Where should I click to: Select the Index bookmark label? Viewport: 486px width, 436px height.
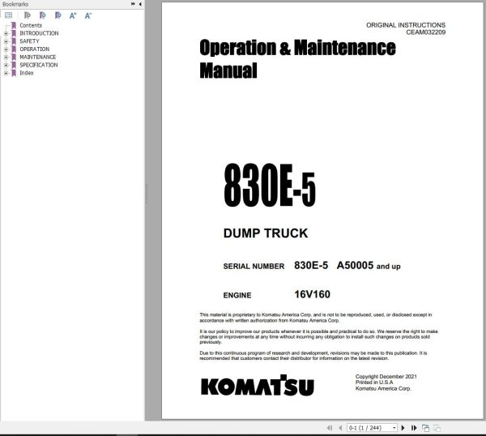coord(27,73)
